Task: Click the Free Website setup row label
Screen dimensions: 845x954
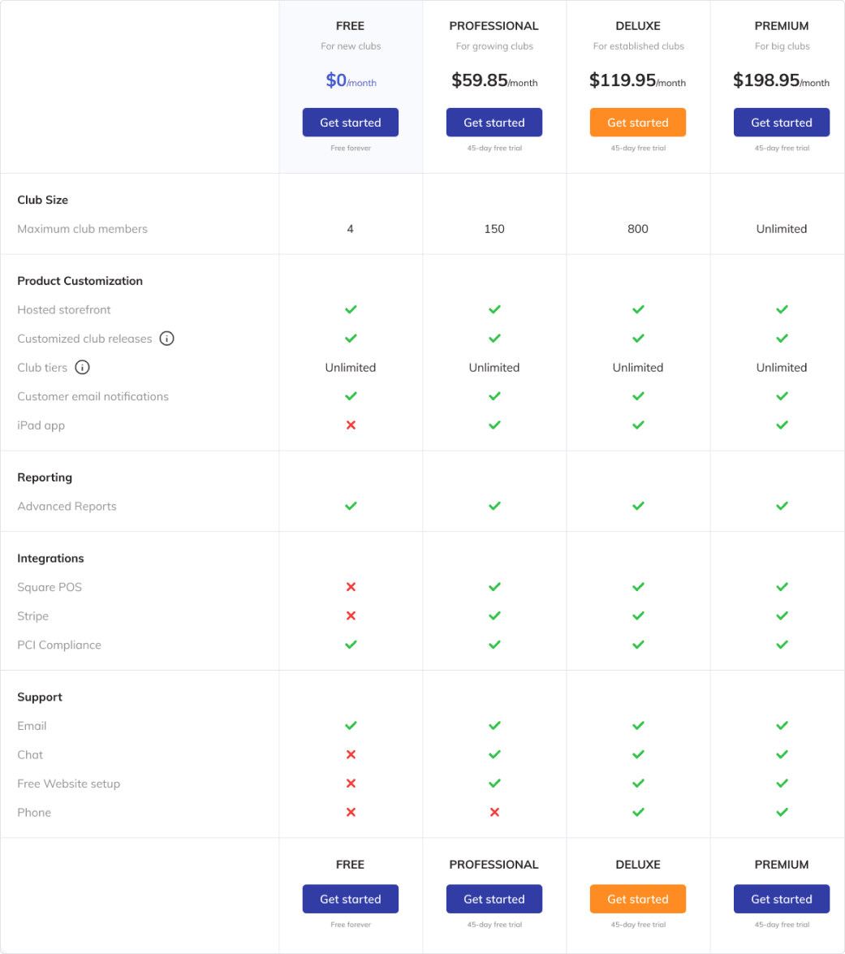Action: pos(69,783)
